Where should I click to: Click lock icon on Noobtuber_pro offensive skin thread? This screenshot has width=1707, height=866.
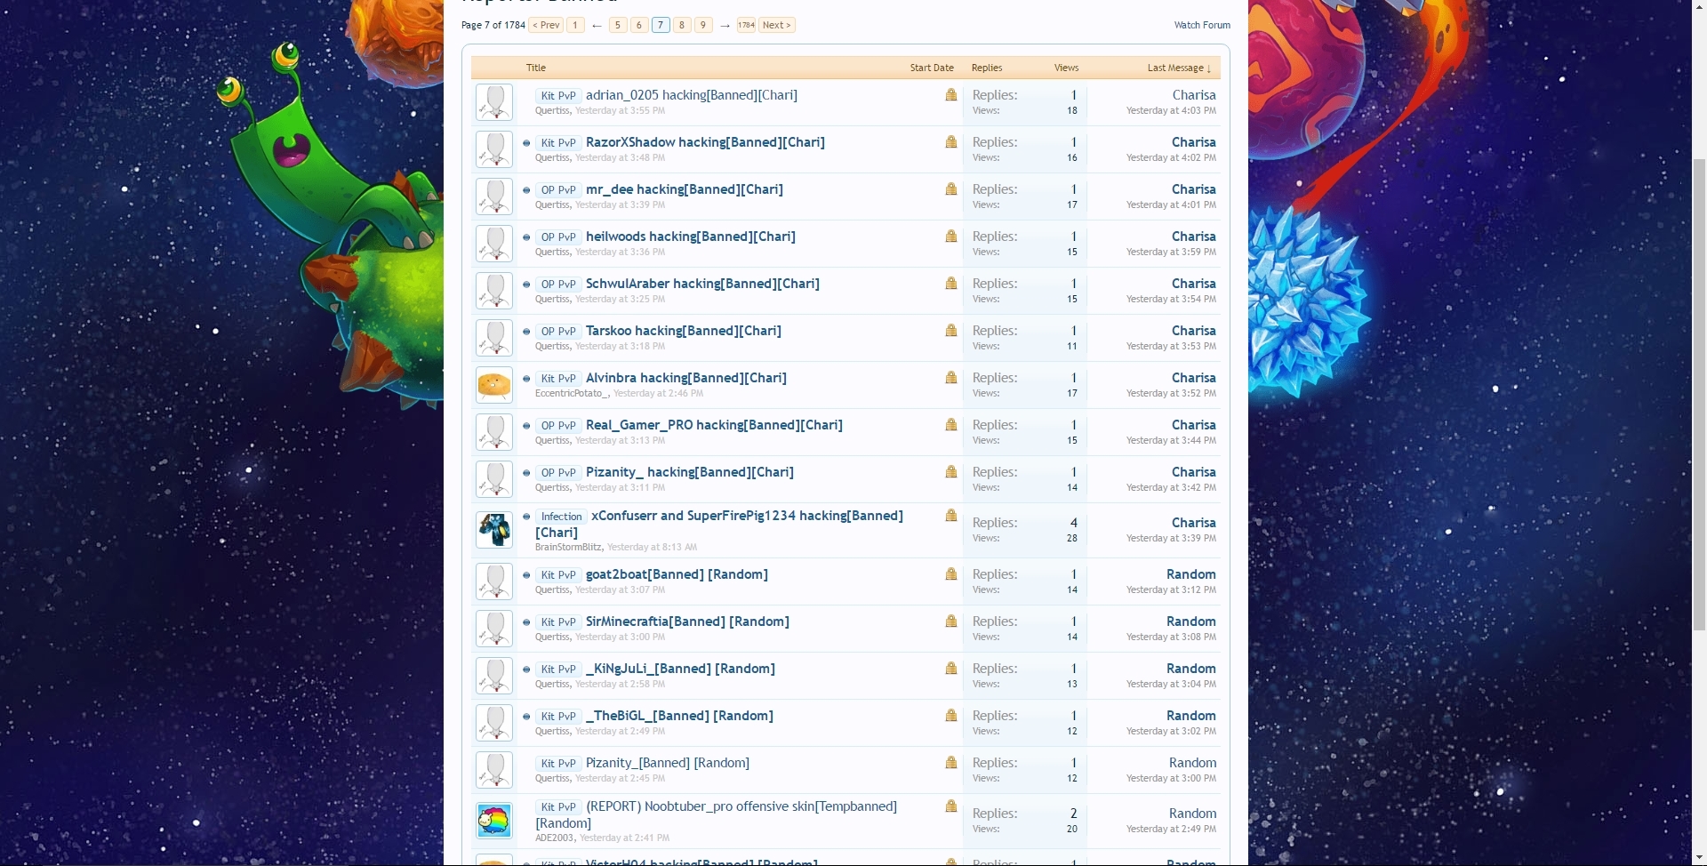[951, 806]
